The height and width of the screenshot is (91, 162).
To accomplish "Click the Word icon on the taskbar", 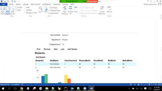I will [91, 88].
